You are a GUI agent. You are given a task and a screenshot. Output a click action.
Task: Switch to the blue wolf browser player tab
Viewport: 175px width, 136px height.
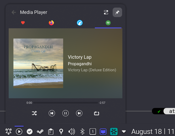point(80,23)
